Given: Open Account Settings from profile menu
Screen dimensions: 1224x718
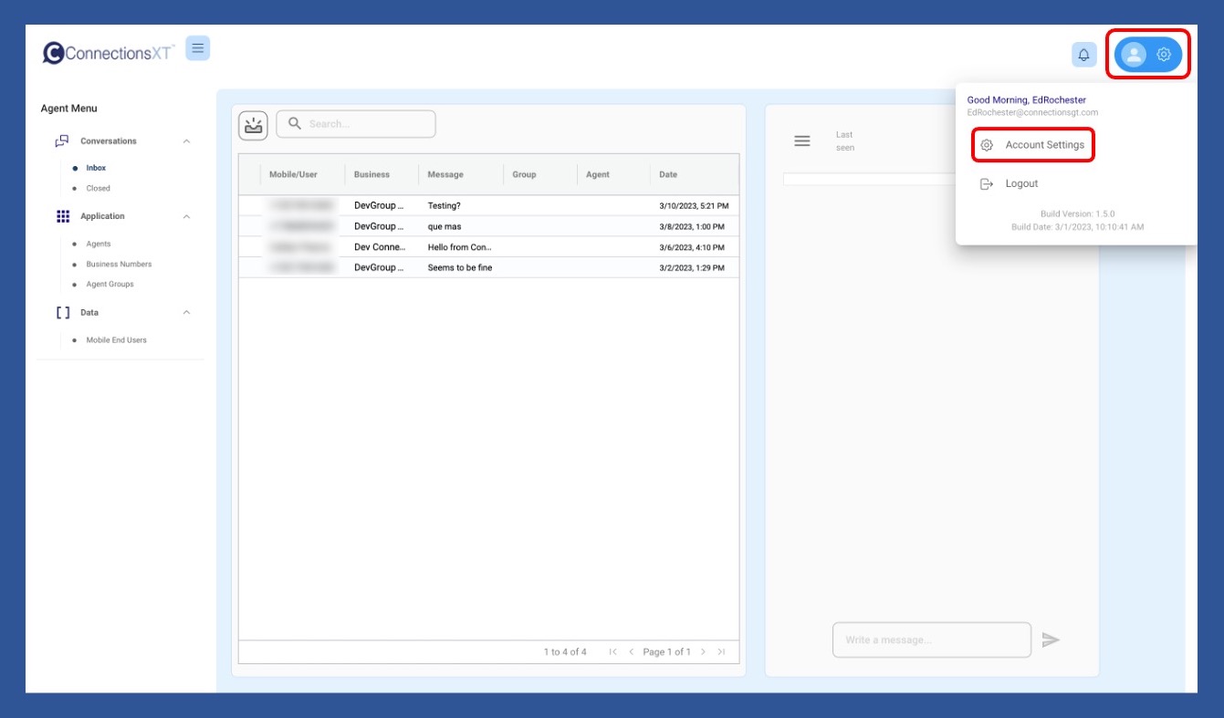Looking at the screenshot, I should pos(1044,145).
